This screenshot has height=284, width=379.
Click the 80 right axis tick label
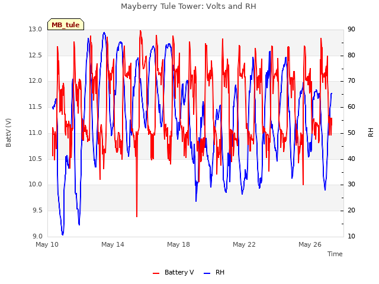[x=351, y=55]
